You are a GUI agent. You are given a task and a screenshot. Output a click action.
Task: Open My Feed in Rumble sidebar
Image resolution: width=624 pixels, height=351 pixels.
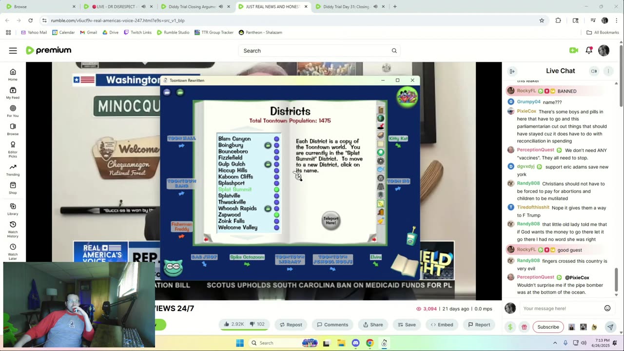click(13, 93)
